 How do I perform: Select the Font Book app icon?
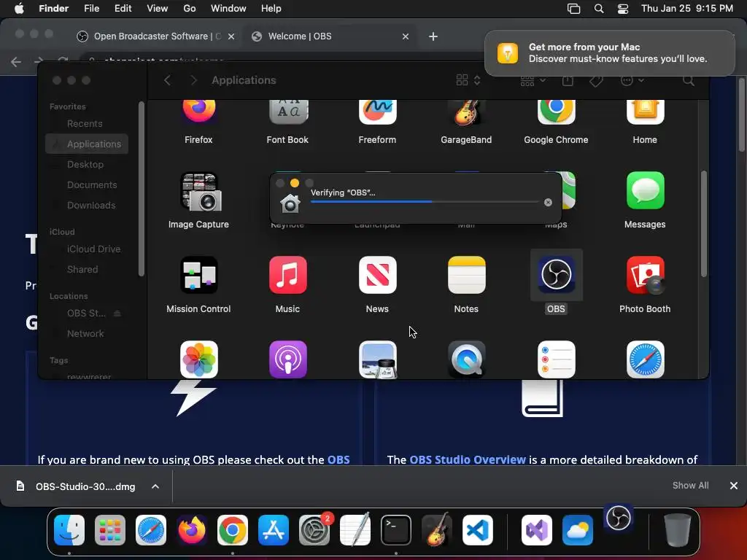287,112
